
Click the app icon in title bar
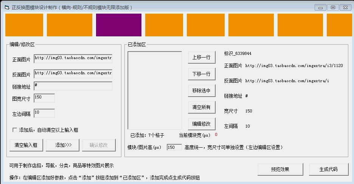pyautogui.click(x=6, y=7)
